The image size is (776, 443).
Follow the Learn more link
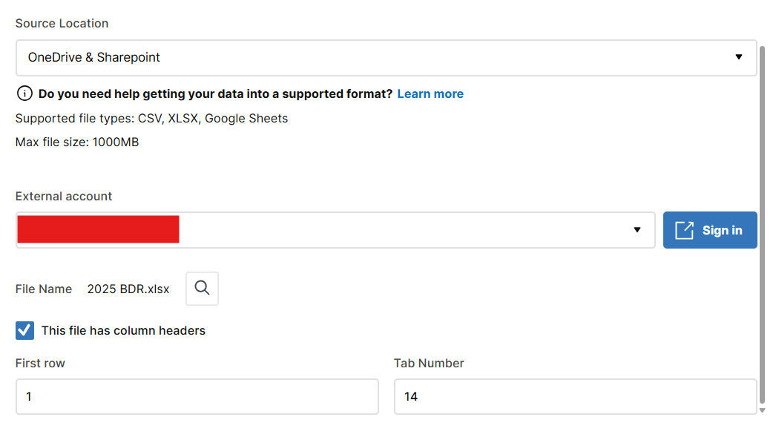tap(430, 94)
